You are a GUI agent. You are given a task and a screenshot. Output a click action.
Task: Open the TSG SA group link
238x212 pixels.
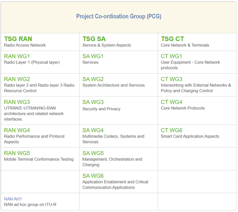click(x=94, y=39)
